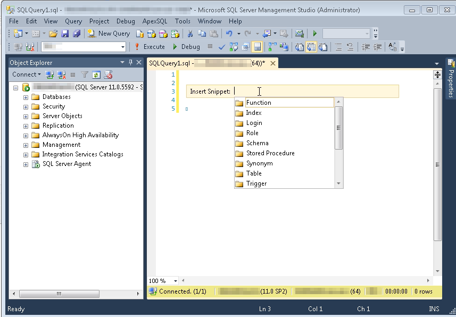This screenshot has height=317, width=456.
Task: Click the Cut scissors icon
Action: pos(190,34)
